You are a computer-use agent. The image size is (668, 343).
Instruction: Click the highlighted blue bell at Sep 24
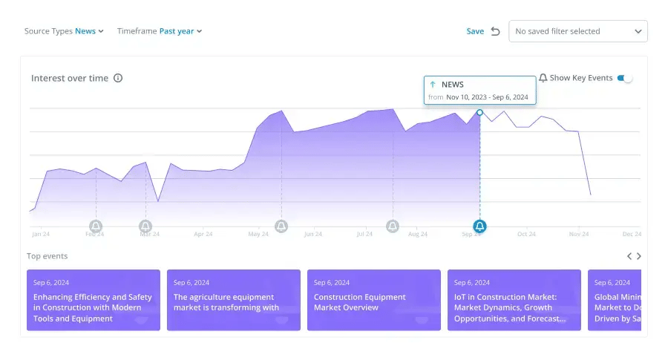(479, 226)
